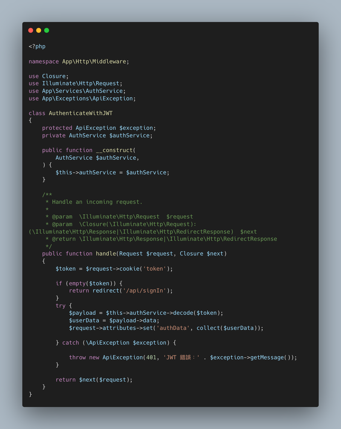Click App\Exceptions\ApiException import line
The image size is (341, 429).
(x=82, y=98)
